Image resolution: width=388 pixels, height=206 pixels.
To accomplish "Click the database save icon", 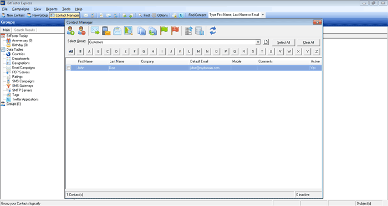I will 200,31.
